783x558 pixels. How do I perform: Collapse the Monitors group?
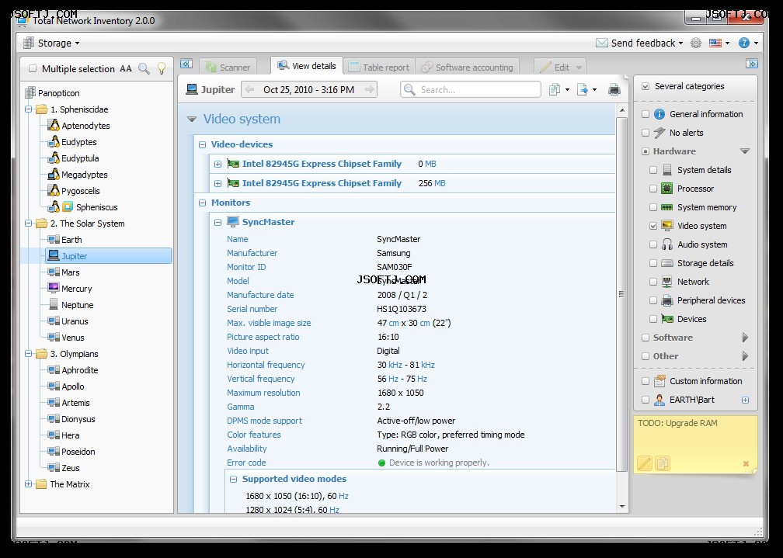(202, 203)
